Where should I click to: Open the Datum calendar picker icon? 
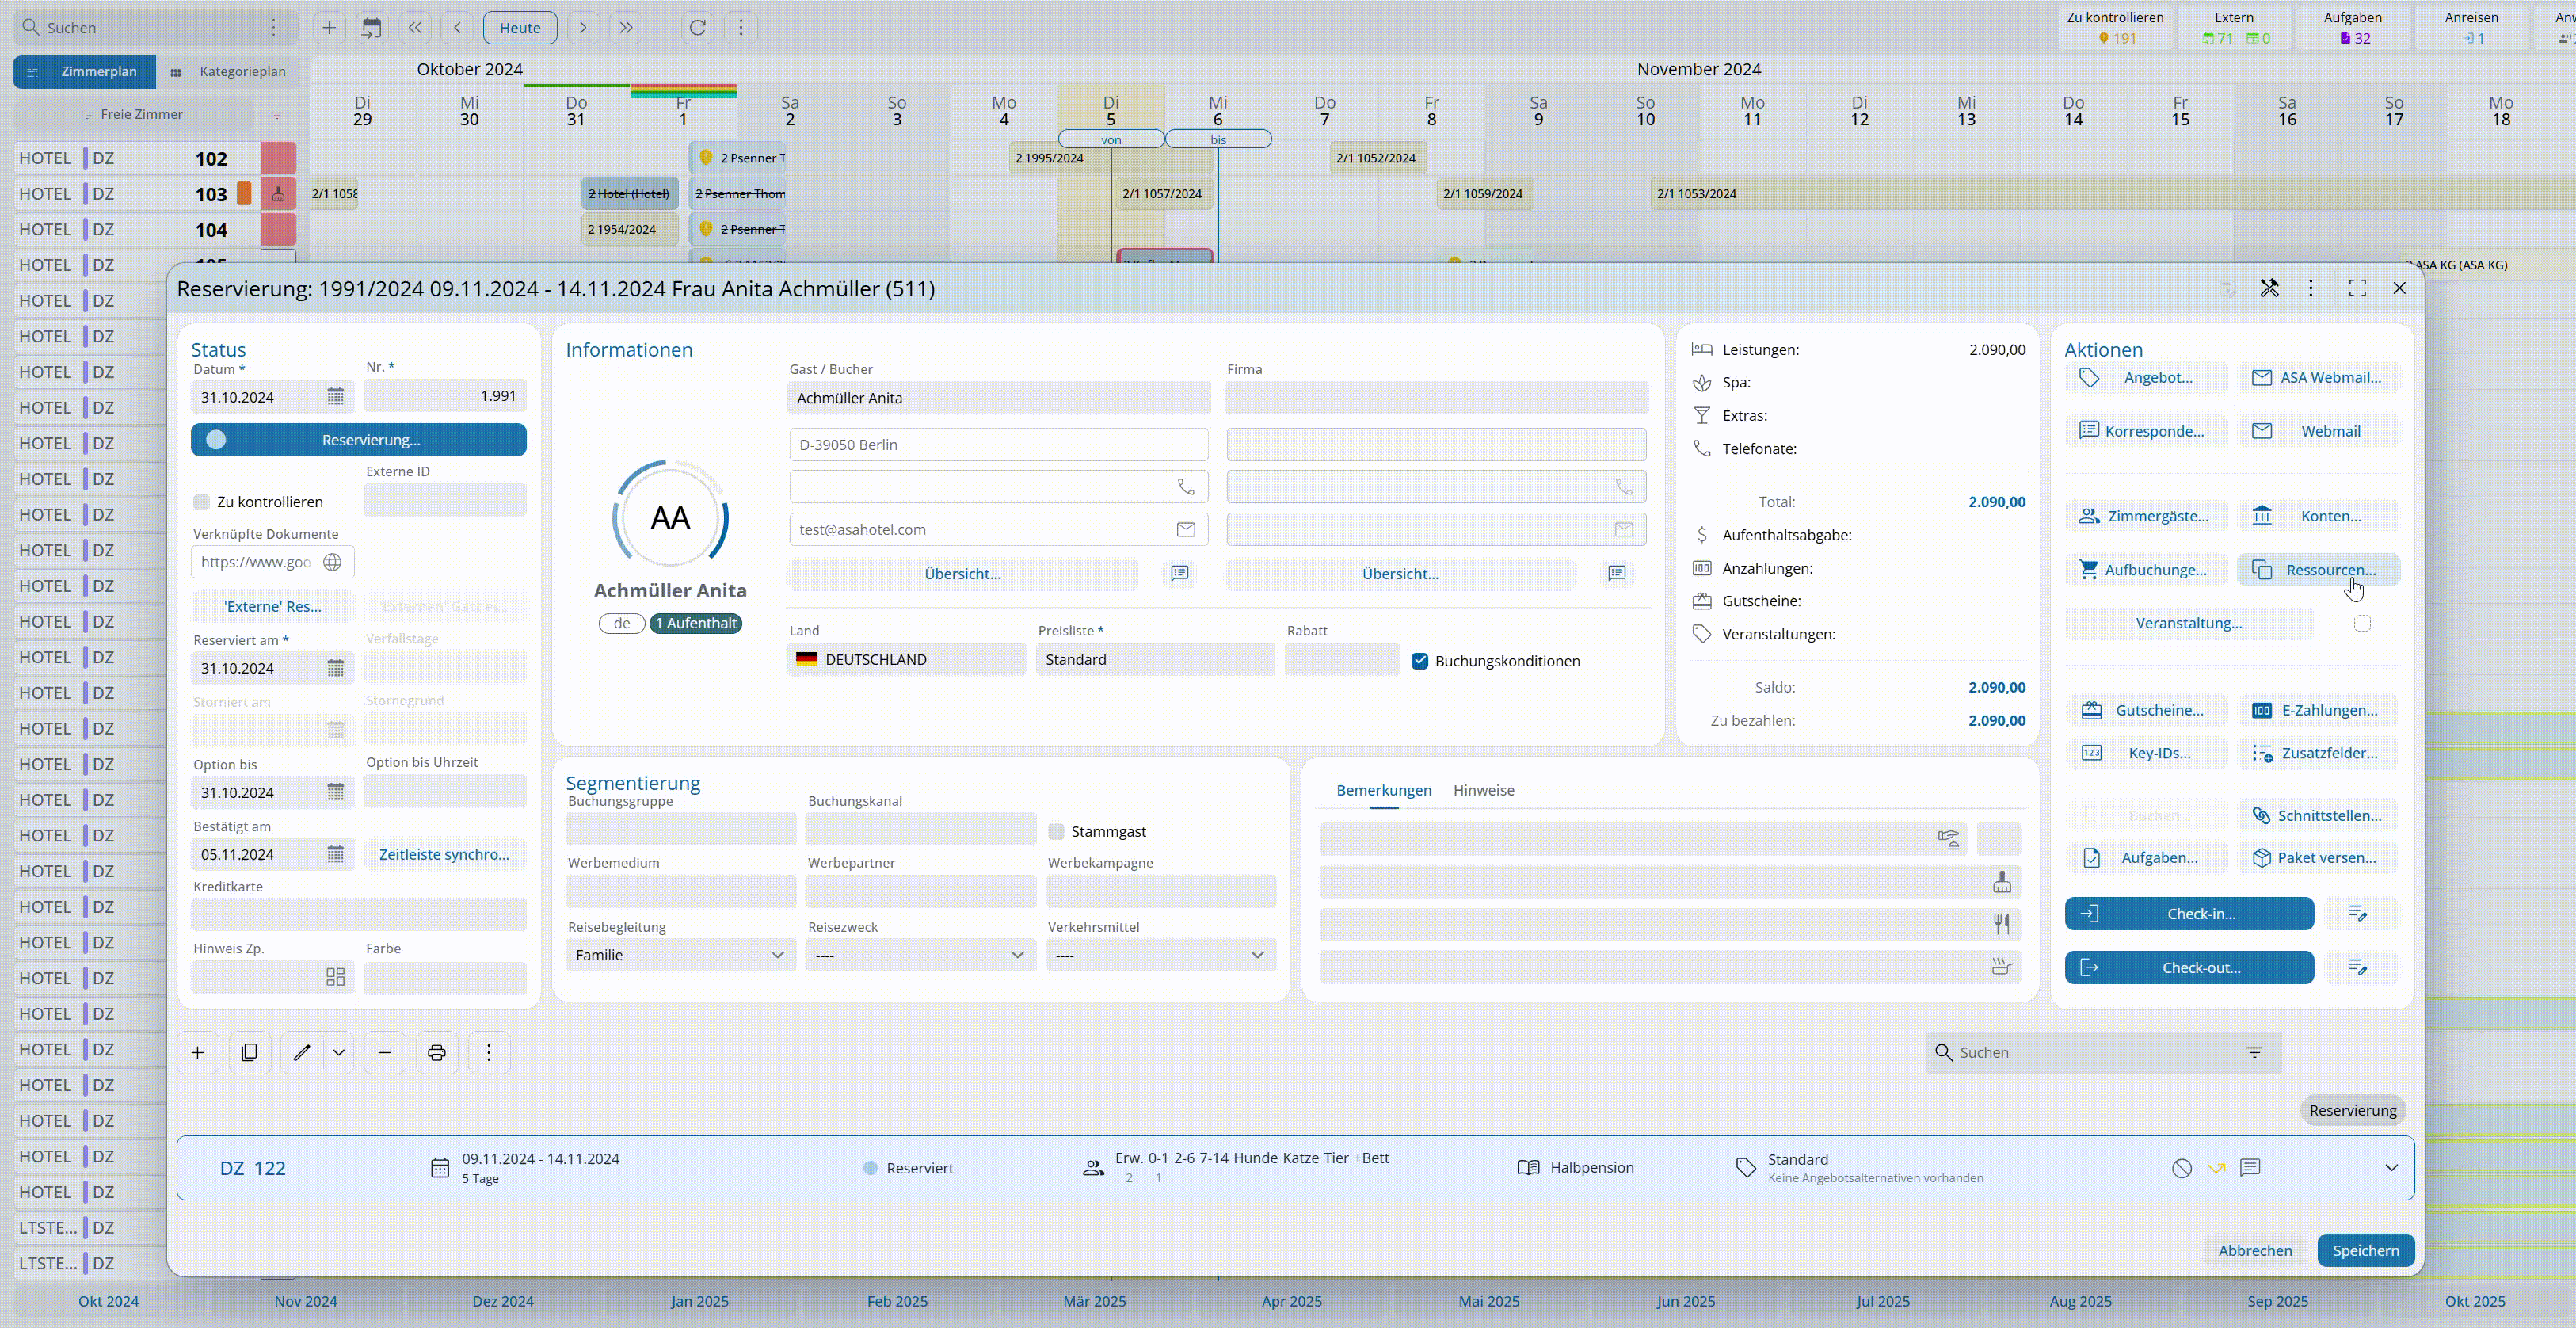pos(335,397)
